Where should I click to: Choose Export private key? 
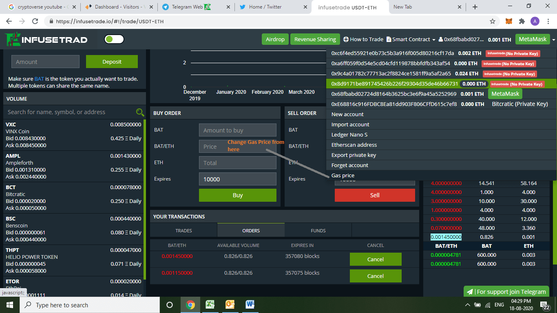pyautogui.click(x=442, y=155)
